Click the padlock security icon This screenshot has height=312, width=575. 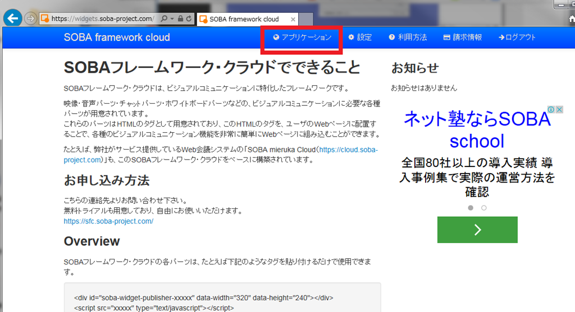(x=180, y=18)
